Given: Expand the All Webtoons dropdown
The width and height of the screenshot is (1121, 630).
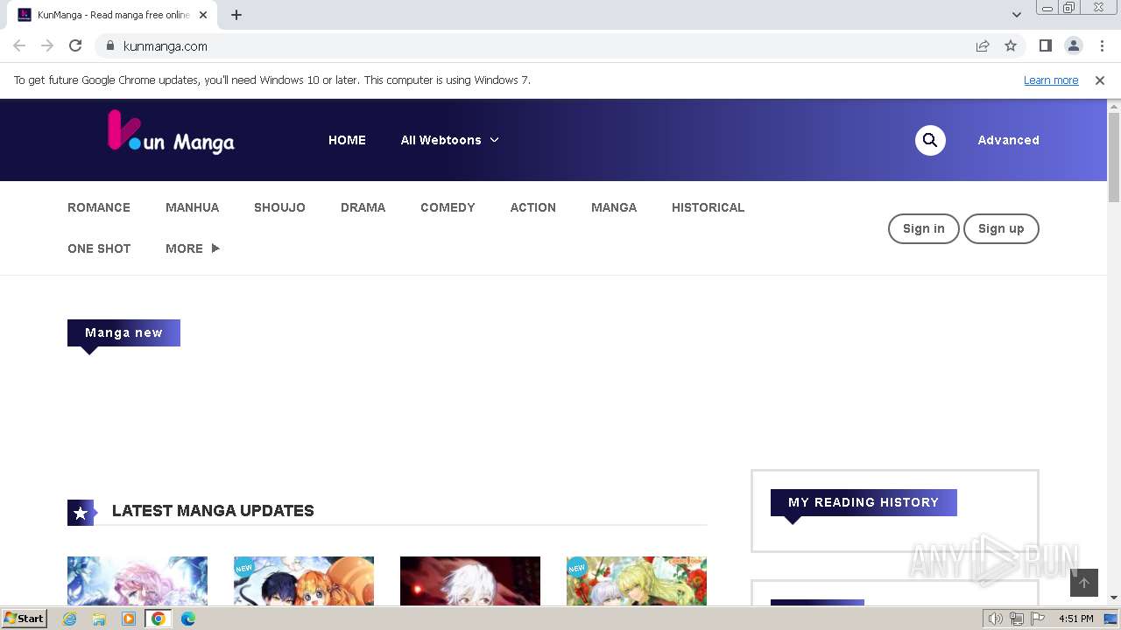Looking at the screenshot, I should tap(450, 140).
